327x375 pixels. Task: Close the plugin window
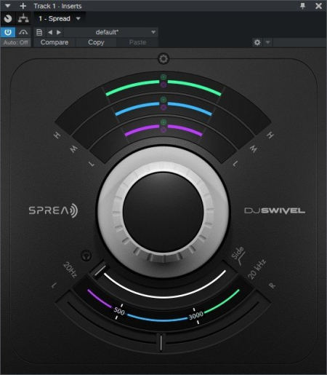319,6
